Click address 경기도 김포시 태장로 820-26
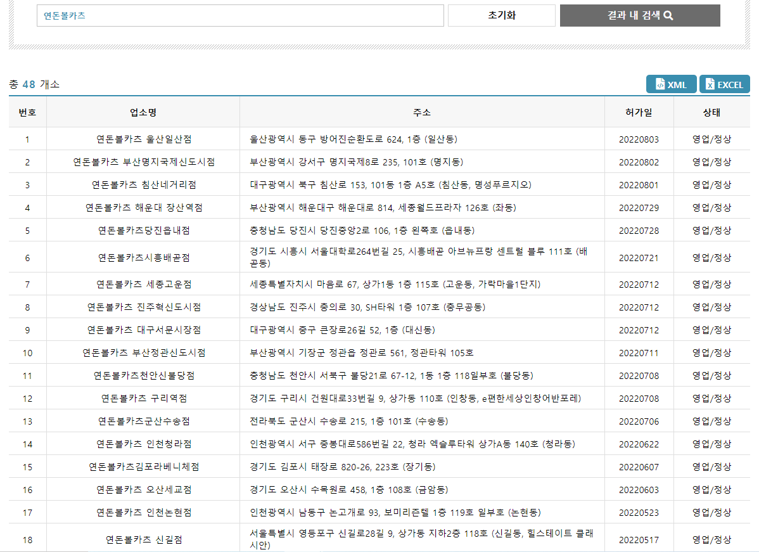 click(x=343, y=467)
